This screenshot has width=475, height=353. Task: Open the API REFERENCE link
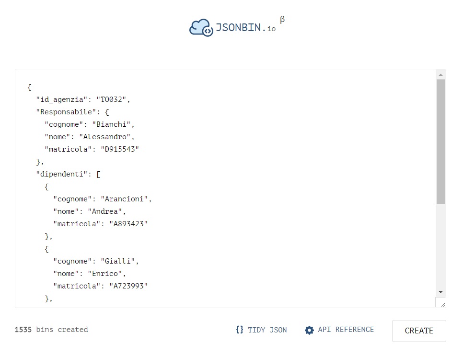coord(346,330)
